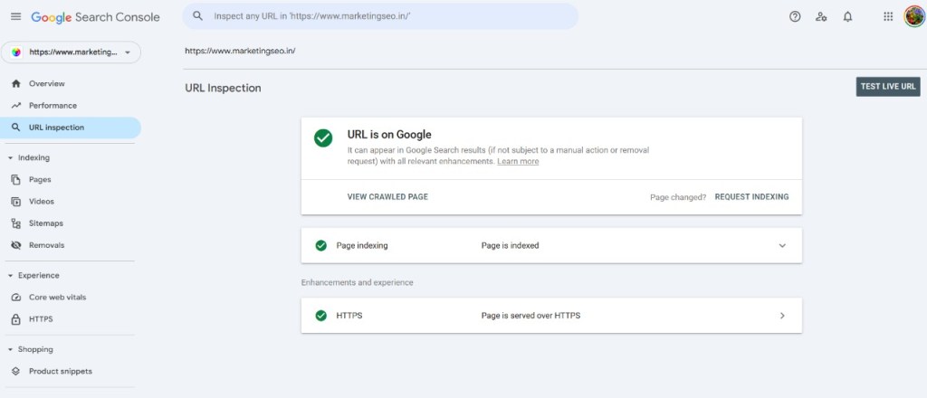Screen dimensions: 927x398
Task: Click the HTTPS padlock icon in sidebar
Action: 16,319
